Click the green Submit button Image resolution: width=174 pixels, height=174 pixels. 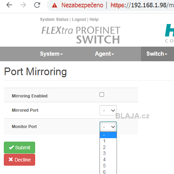click(x=19, y=148)
